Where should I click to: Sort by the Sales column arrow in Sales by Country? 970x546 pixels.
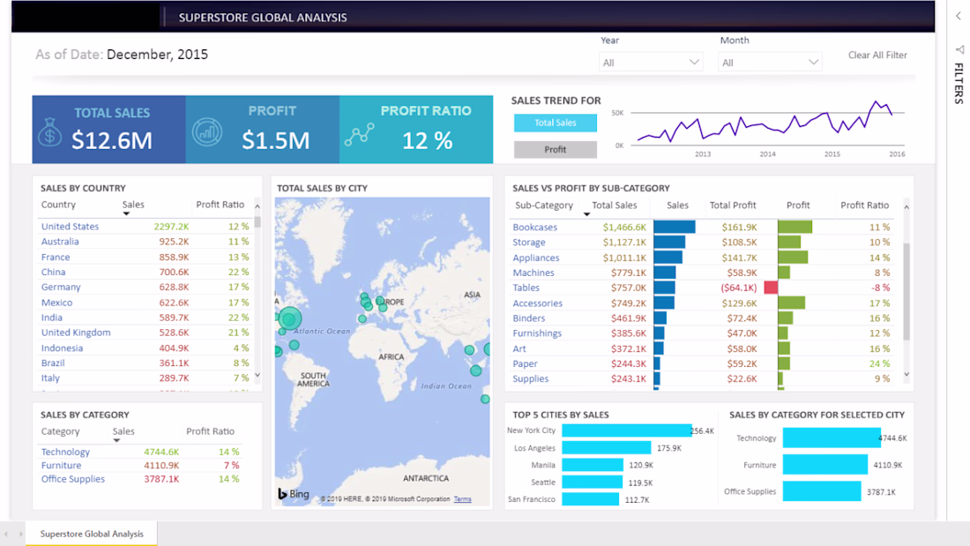[x=126, y=213]
